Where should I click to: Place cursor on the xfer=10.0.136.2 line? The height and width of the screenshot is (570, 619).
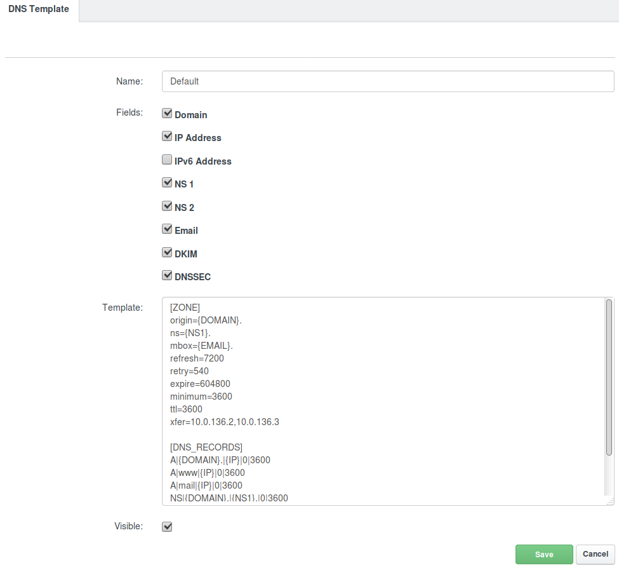(x=225, y=422)
